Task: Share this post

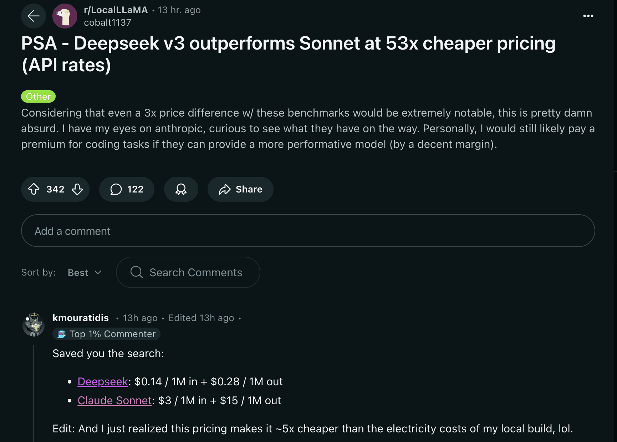Action: (x=240, y=189)
